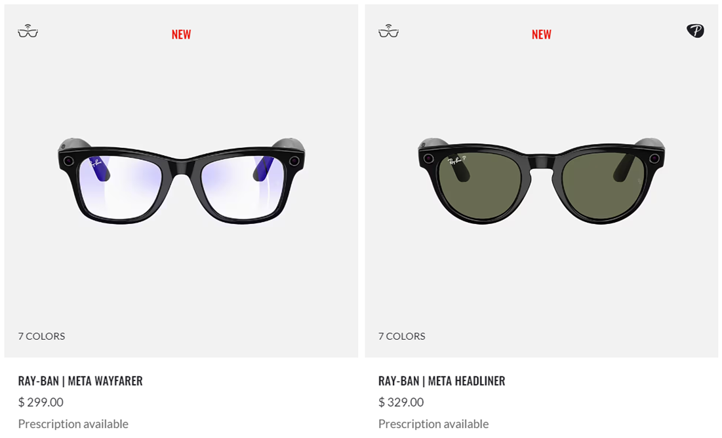The height and width of the screenshot is (438, 722).
Task: Open the Meta Wayfarer product image
Action: pyautogui.click(x=182, y=181)
